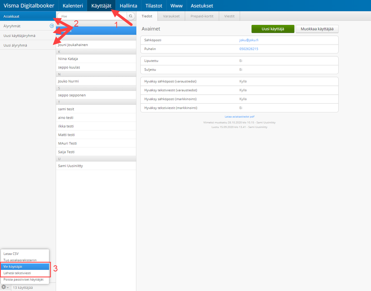
Task: Choose Tuo asiakasrekisteriin from popup menu
Action: tap(25, 260)
